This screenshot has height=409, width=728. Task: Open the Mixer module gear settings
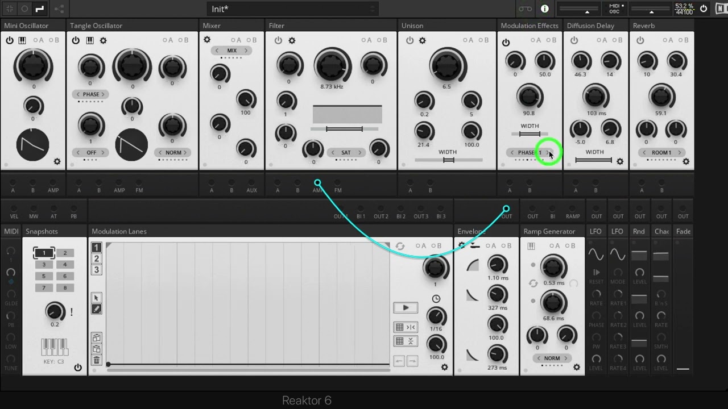207,40
